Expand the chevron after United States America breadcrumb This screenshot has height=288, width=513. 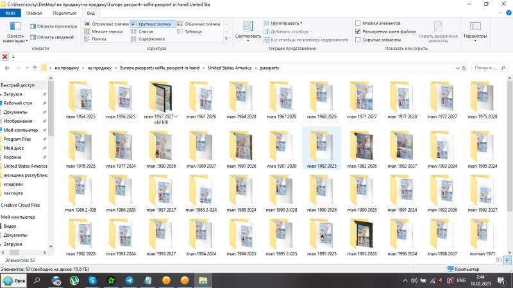pyautogui.click(x=255, y=67)
